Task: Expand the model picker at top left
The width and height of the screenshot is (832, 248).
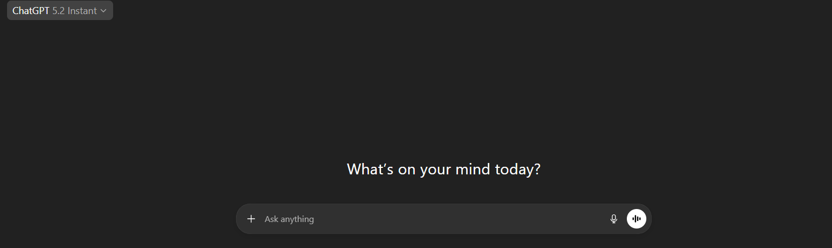Action: 60,11
